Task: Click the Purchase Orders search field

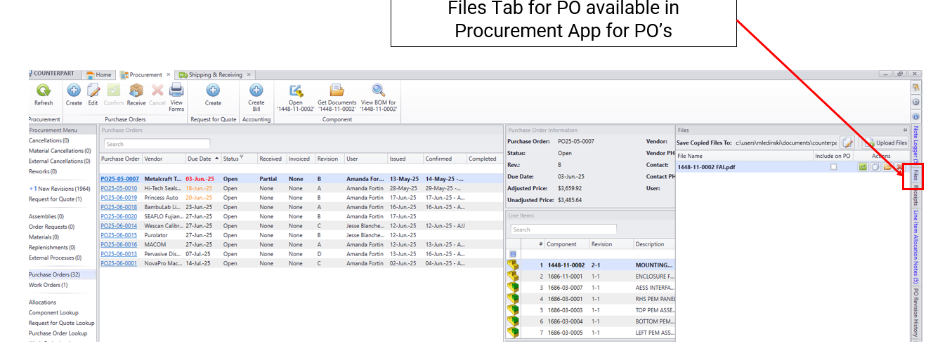Action: pos(153,144)
